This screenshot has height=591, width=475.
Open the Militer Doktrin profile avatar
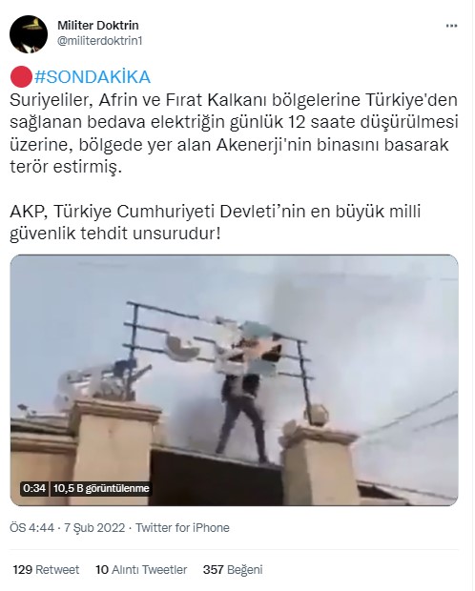(x=29, y=34)
